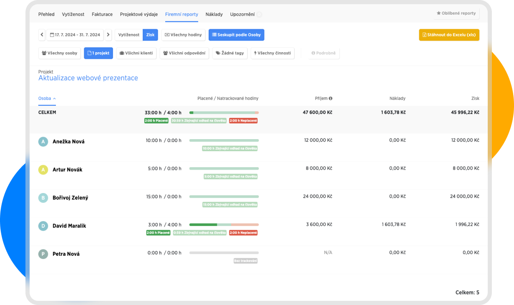Viewport: 514px width, 305px height.
Task: Sort by the Osoba column header
Action: click(47, 99)
